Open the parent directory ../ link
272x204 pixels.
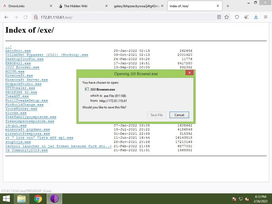tap(8, 46)
